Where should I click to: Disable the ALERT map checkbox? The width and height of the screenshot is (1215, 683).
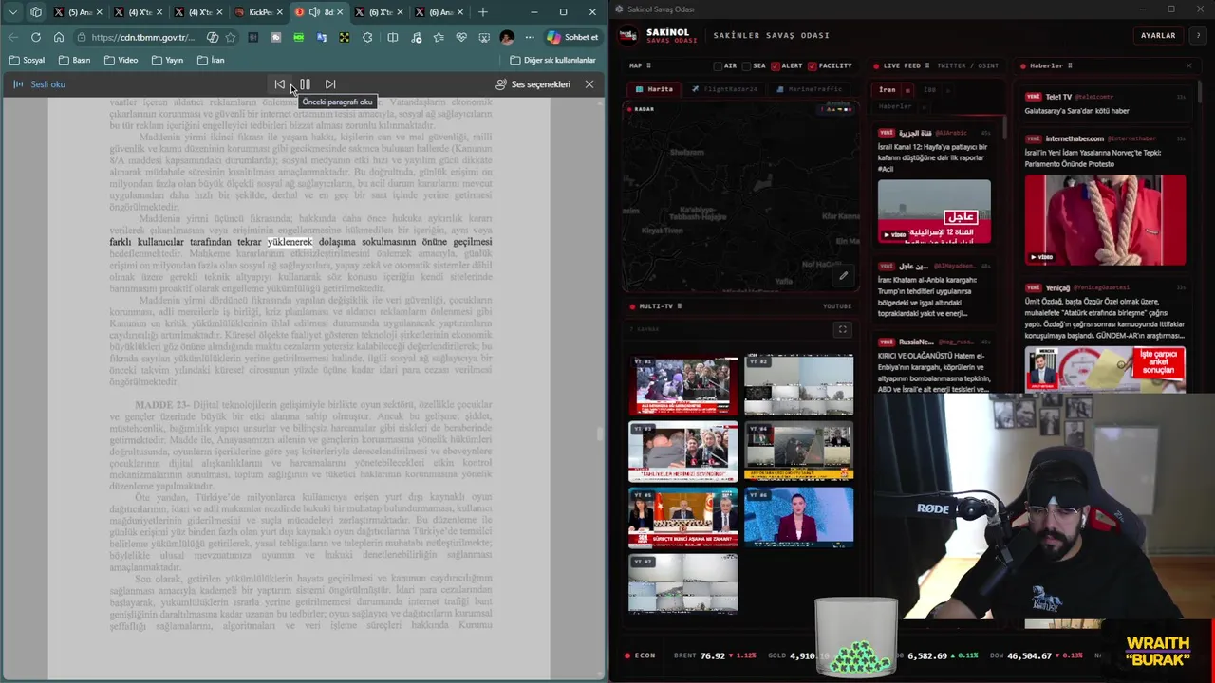(776, 65)
